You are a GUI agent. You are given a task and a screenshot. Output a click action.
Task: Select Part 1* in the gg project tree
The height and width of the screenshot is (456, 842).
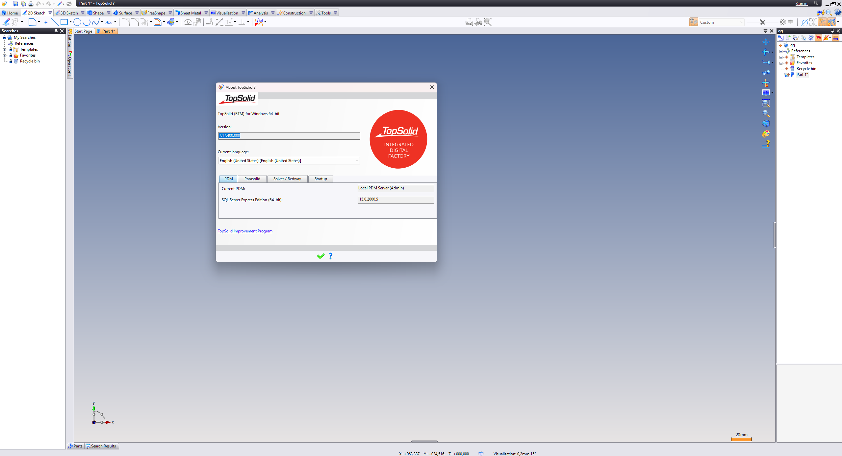(802, 75)
